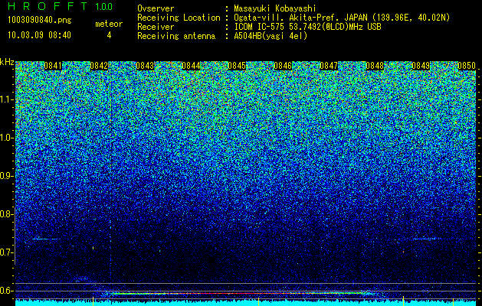
Task: Click the 0847 time marker
Action: point(329,66)
